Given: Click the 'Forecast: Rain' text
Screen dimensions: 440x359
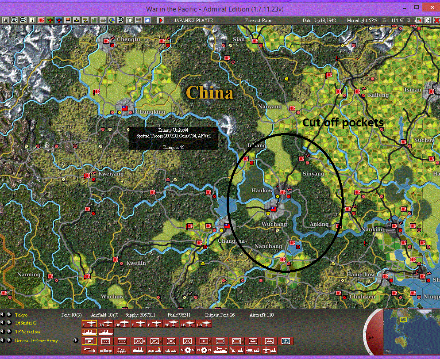Looking at the screenshot, I should [258, 20].
